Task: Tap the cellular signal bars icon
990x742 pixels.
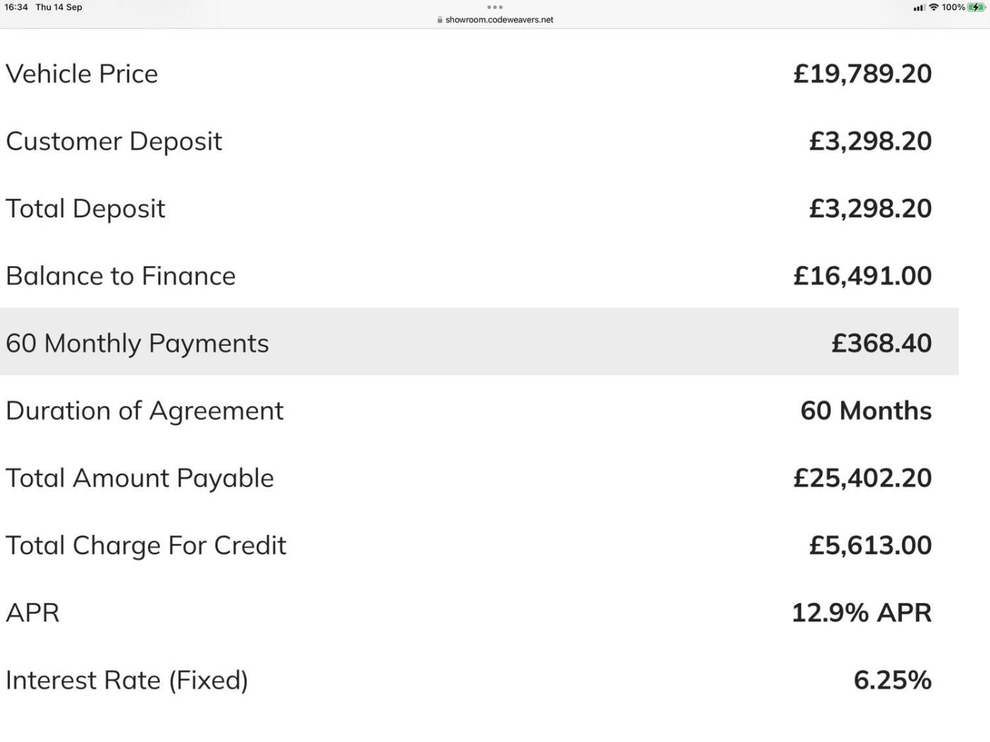Action: pos(919,8)
